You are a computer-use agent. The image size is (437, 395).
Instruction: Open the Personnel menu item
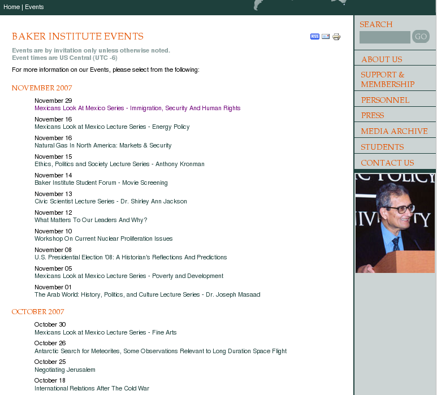pyautogui.click(x=385, y=100)
